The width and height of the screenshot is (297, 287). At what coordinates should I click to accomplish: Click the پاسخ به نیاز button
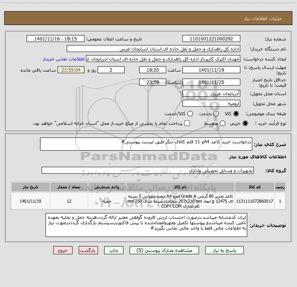point(224,250)
